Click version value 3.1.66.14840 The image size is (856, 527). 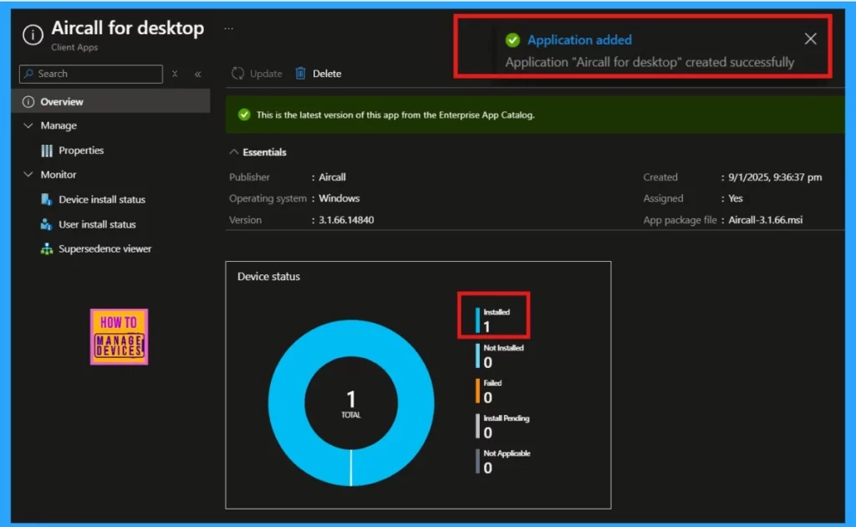click(346, 219)
